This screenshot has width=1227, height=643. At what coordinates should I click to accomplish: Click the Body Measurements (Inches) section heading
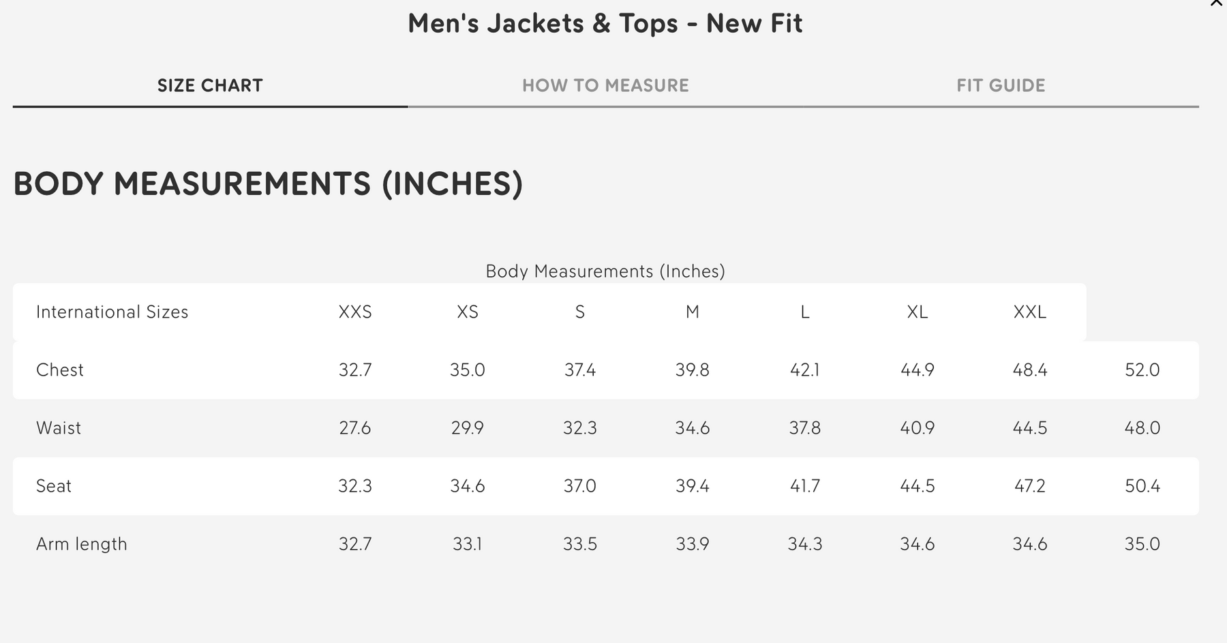(268, 184)
